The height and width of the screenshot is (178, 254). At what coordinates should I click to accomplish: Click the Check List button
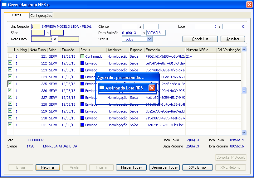200,39
